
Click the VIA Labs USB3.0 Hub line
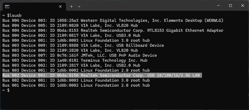(71, 35)
